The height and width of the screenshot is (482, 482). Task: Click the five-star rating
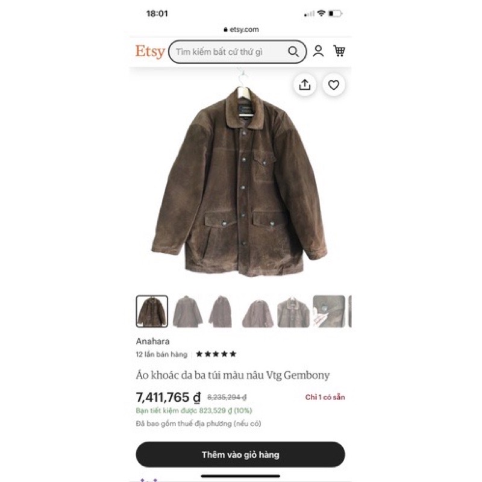216,354
